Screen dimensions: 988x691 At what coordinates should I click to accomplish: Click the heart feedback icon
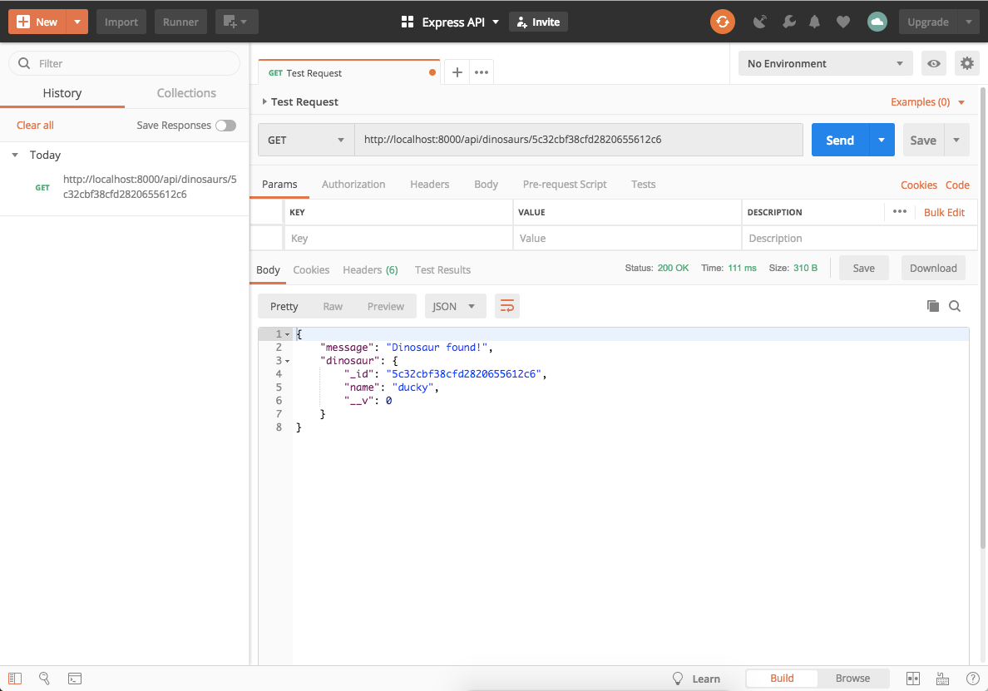842,22
